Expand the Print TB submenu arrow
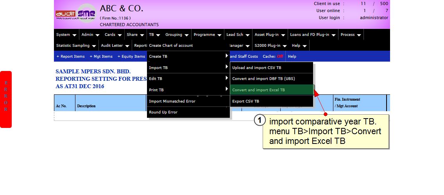This screenshot has width=444, height=195. point(227,89)
